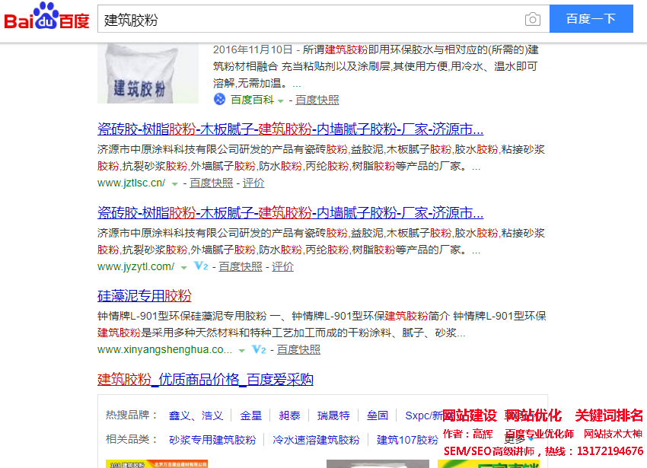Image resolution: width=647 pixels, height=468 pixels.
Task: Open the 硅藻泥专用胶粉 result title
Action: click(x=145, y=296)
